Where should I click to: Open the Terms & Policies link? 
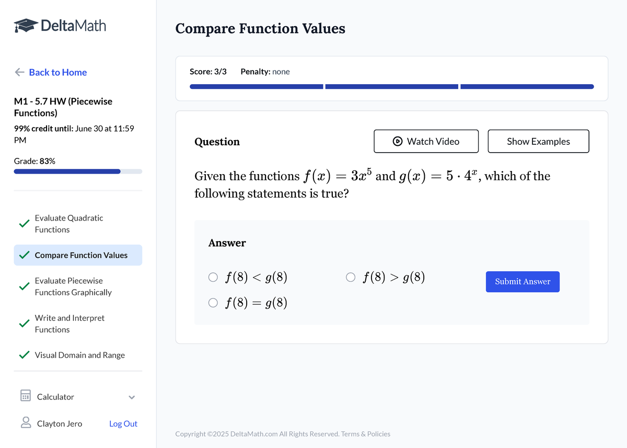click(366, 434)
